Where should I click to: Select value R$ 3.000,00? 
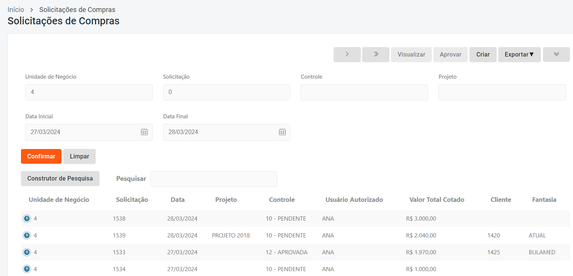point(421,219)
